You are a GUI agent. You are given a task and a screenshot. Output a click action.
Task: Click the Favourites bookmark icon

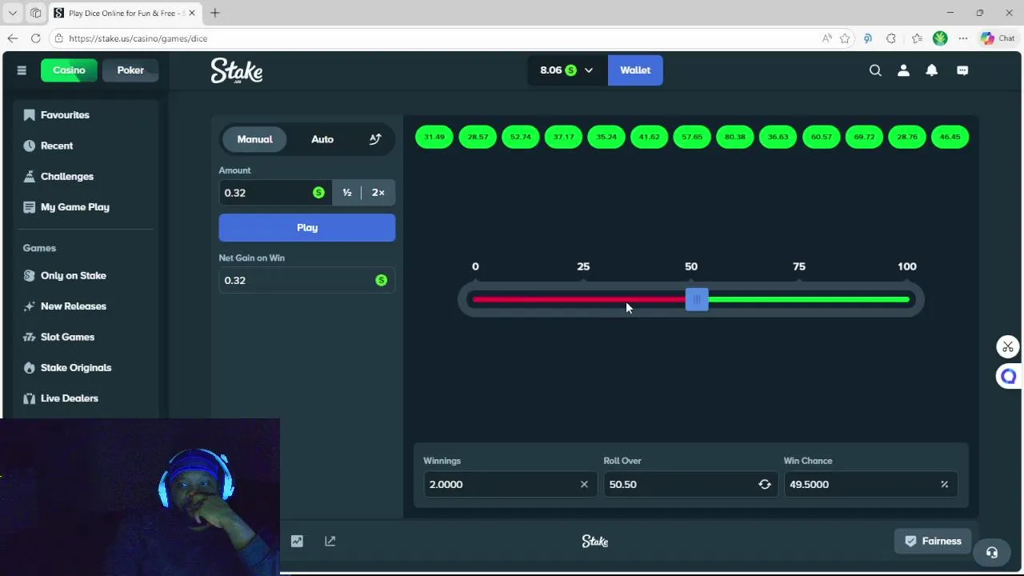(30, 115)
